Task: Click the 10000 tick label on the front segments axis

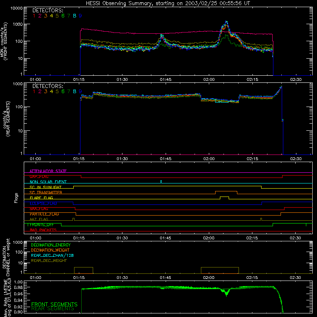Action: tap(17, 8)
